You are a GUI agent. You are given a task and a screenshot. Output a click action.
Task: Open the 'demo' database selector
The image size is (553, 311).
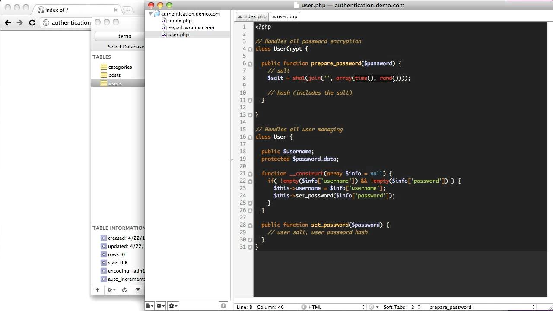[x=120, y=36]
